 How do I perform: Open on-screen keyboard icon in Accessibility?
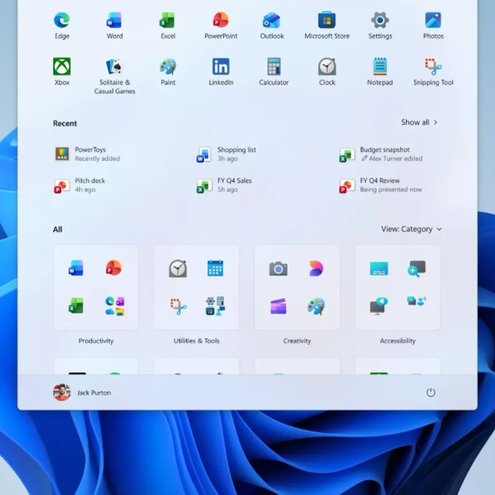379,269
